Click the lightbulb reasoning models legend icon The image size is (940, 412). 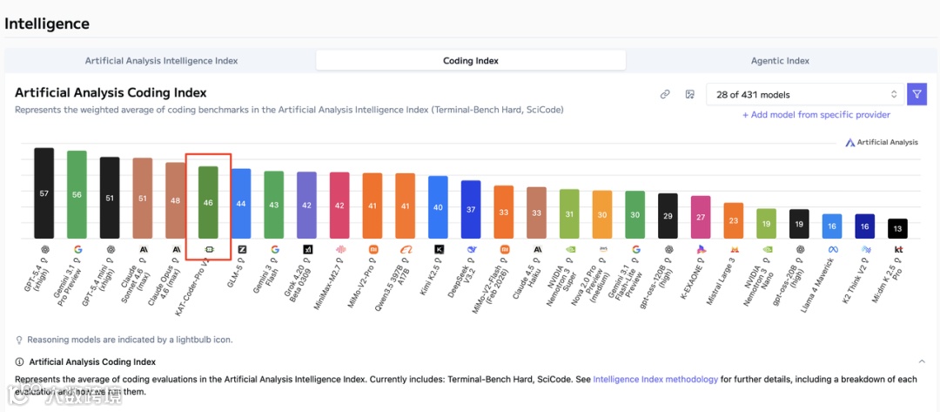pyautogui.click(x=19, y=340)
